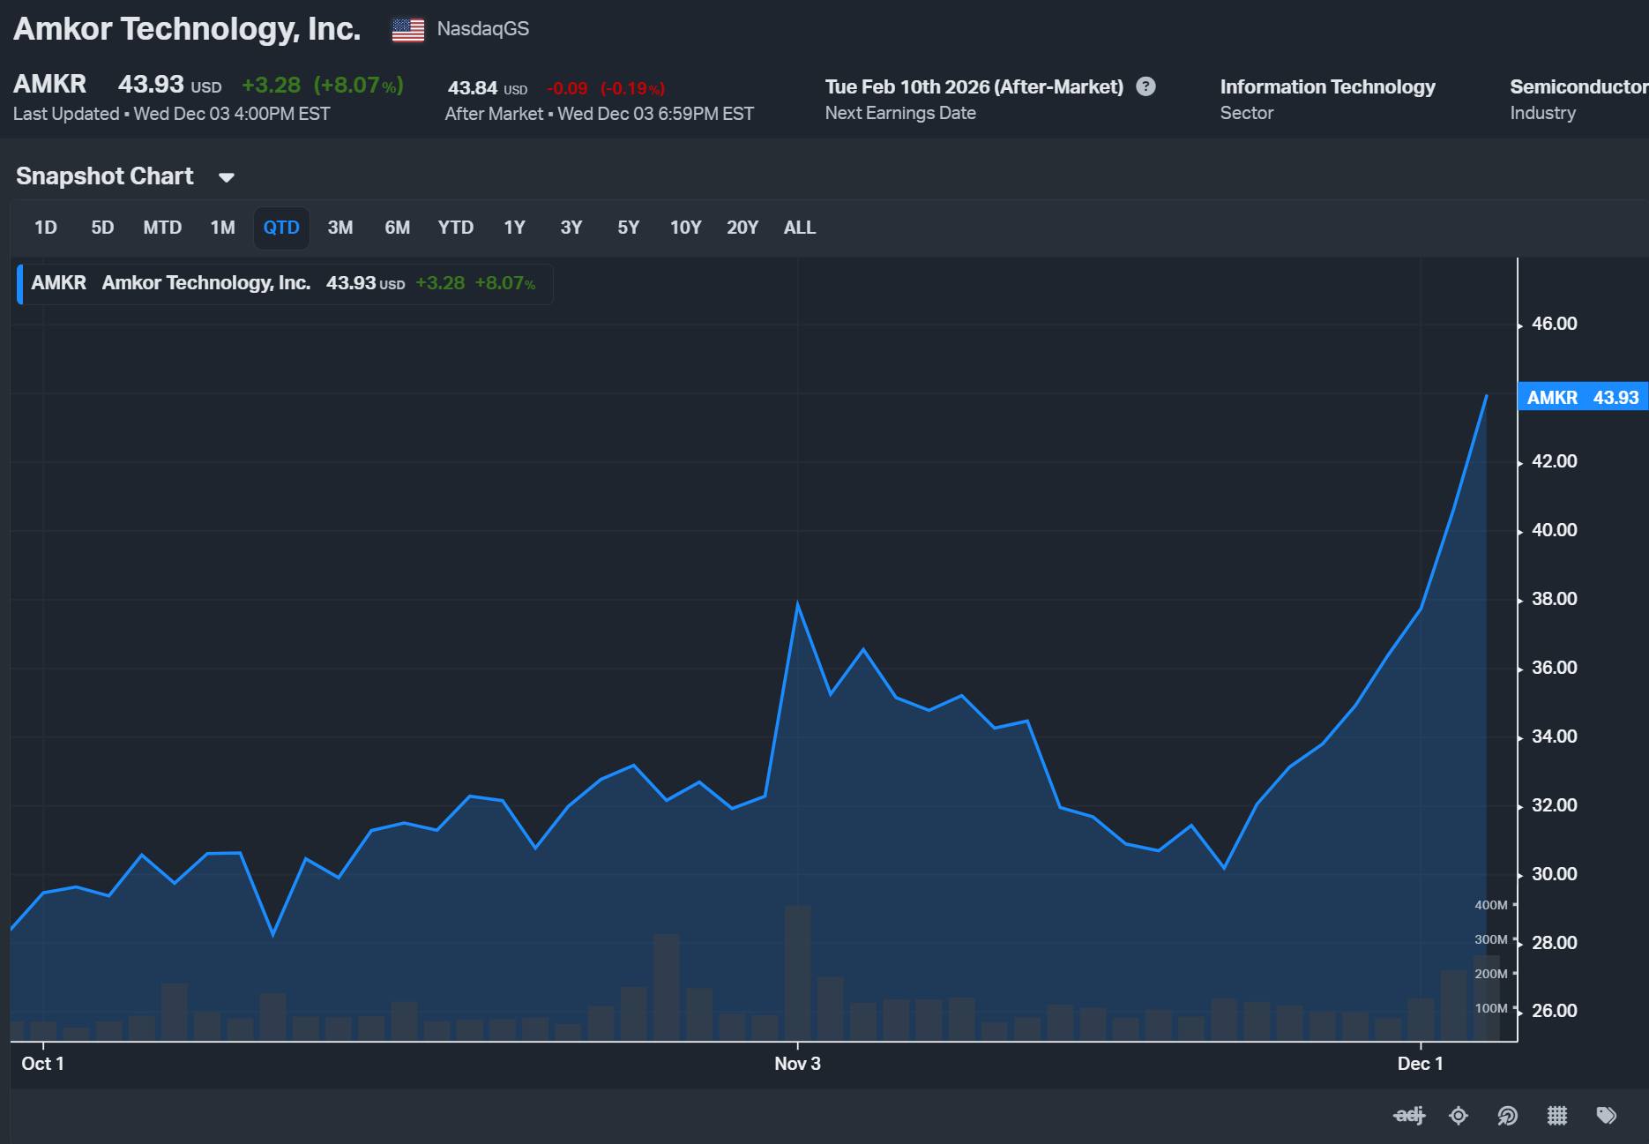Click the earnings date help question icon
Viewport: 1649px width, 1144px height.
tap(1145, 86)
